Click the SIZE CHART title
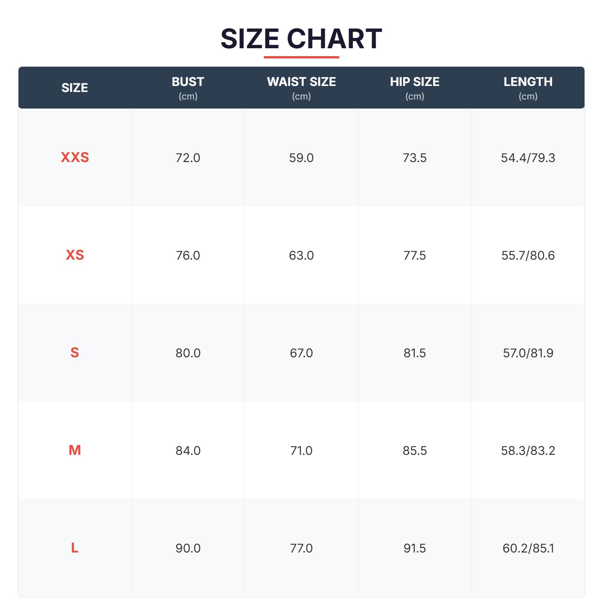The height and width of the screenshot is (603, 603). [301, 38]
